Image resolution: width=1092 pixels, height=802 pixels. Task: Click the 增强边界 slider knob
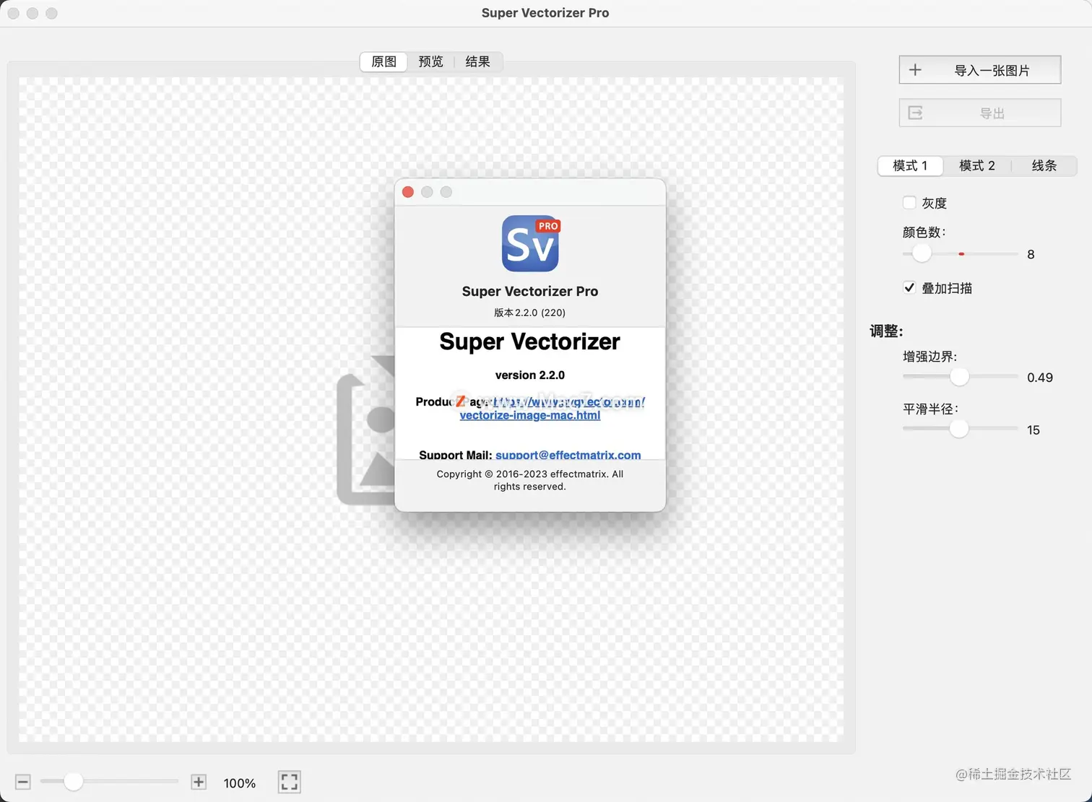pyautogui.click(x=959, y=376)
